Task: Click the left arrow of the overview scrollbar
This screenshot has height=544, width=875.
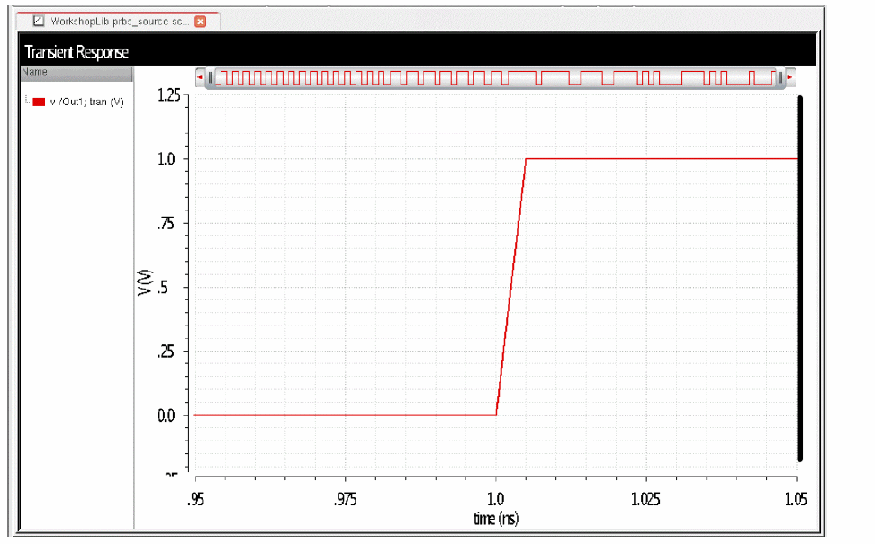Action: click(200, 78)
